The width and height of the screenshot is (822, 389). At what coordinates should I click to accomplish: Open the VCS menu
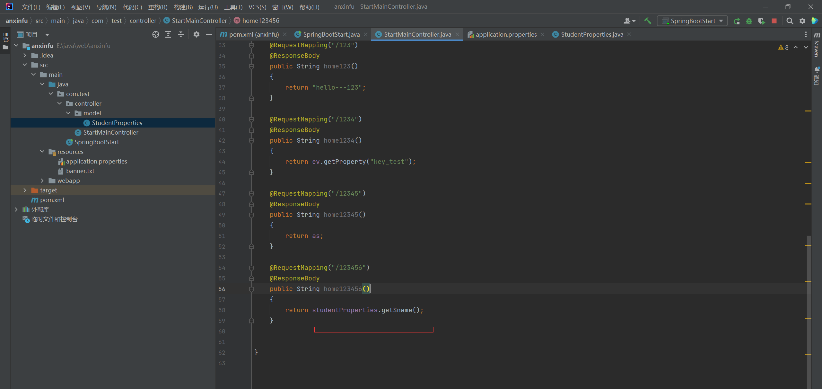click(257, 7)
